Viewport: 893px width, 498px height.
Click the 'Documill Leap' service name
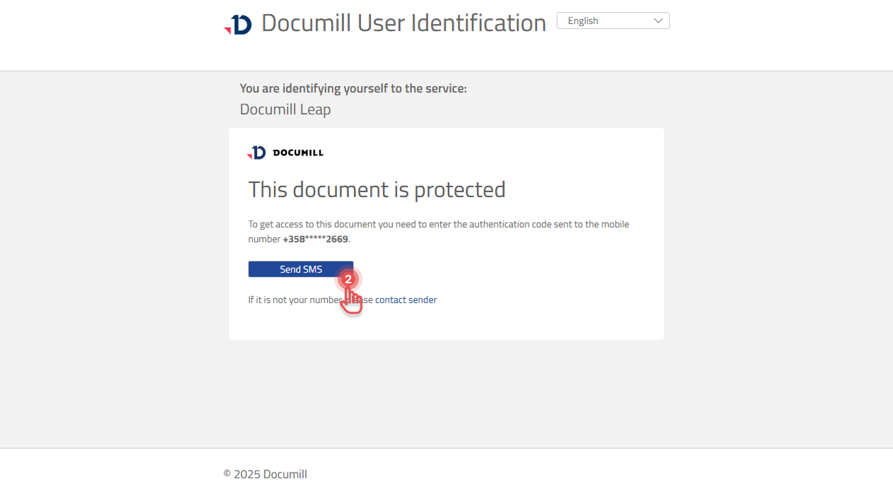(x=285, y=109)
